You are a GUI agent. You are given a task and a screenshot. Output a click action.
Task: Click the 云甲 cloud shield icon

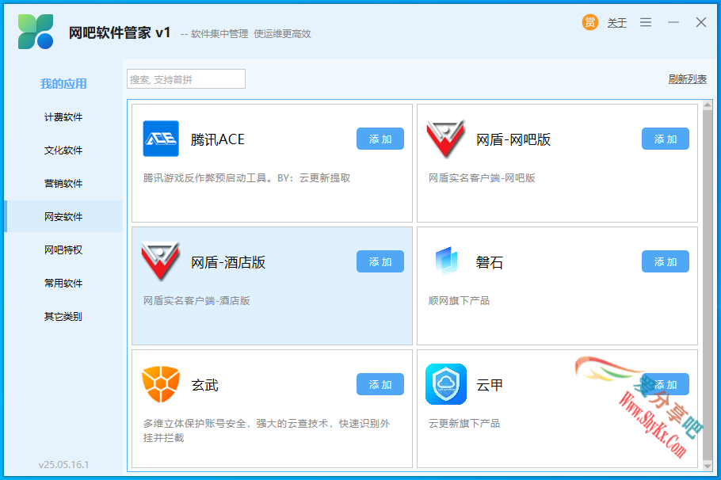coord(446,384)
